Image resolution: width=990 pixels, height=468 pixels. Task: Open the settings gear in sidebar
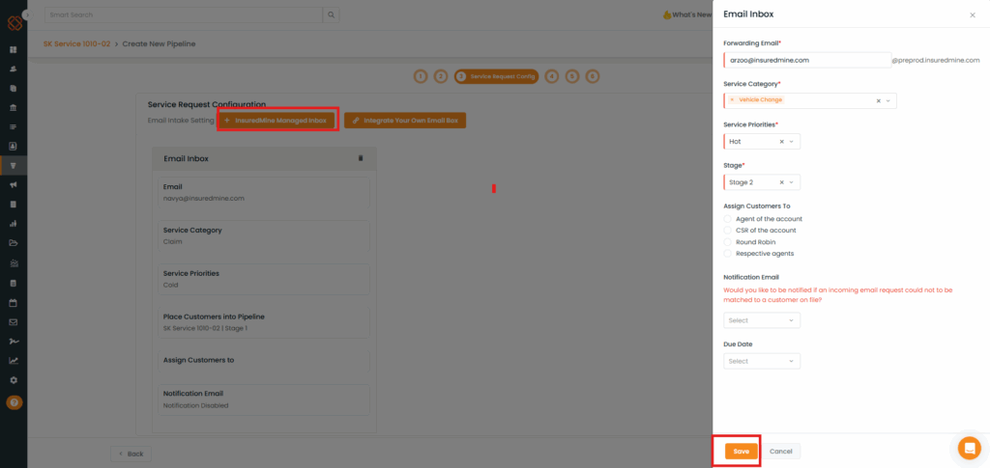(14, 380)
